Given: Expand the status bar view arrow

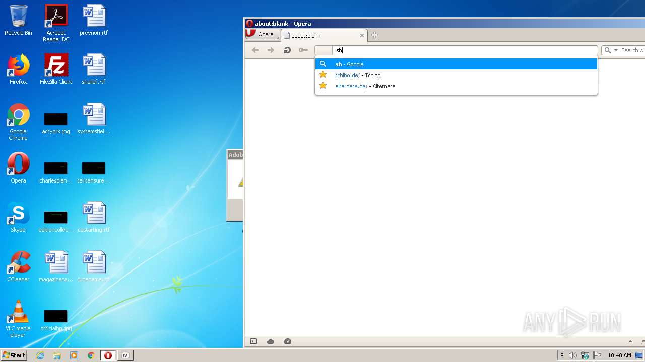Looking at the screenshot, I should tap(630, 341).
